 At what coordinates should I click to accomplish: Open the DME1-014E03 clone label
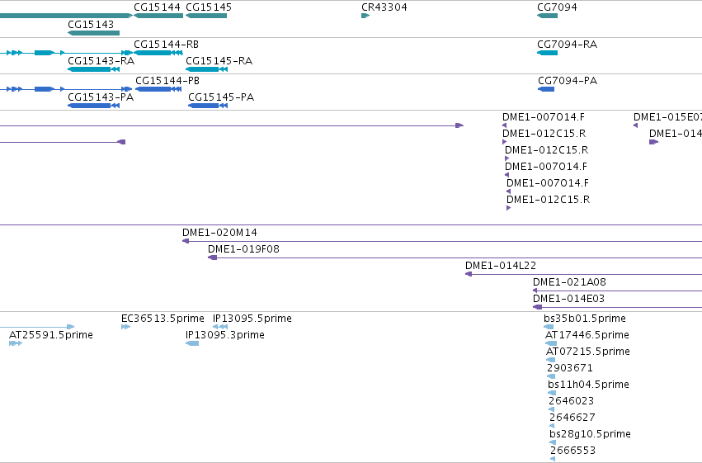(568, 299)
